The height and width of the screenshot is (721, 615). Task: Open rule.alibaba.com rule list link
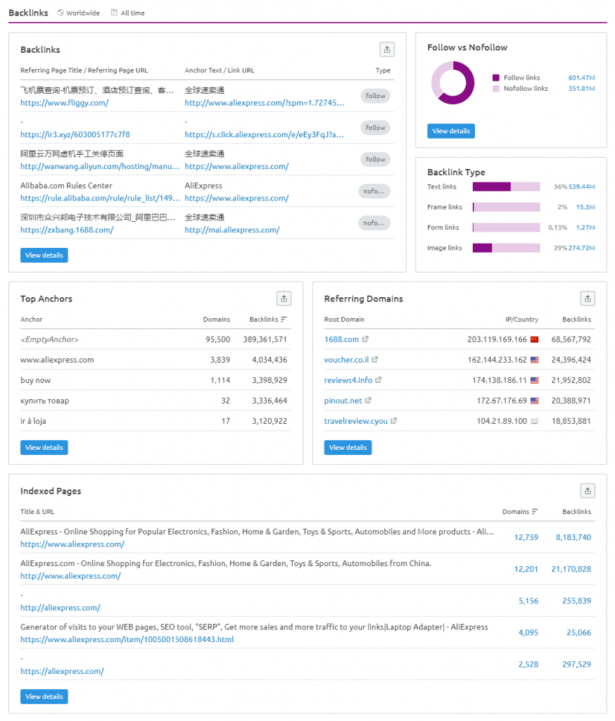point(100,198)
